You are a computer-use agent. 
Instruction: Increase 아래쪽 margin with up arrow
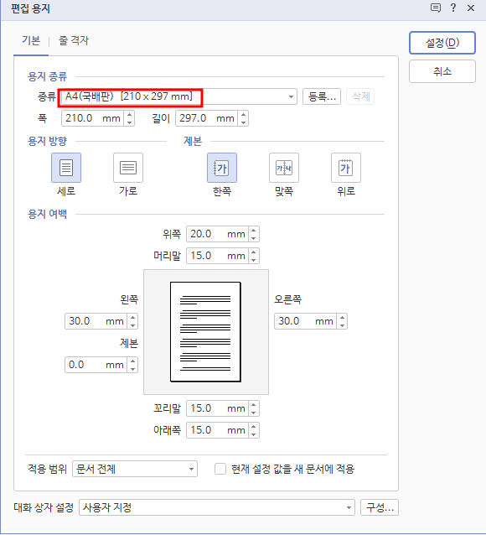pyautogui.click(x=253, y=427)
